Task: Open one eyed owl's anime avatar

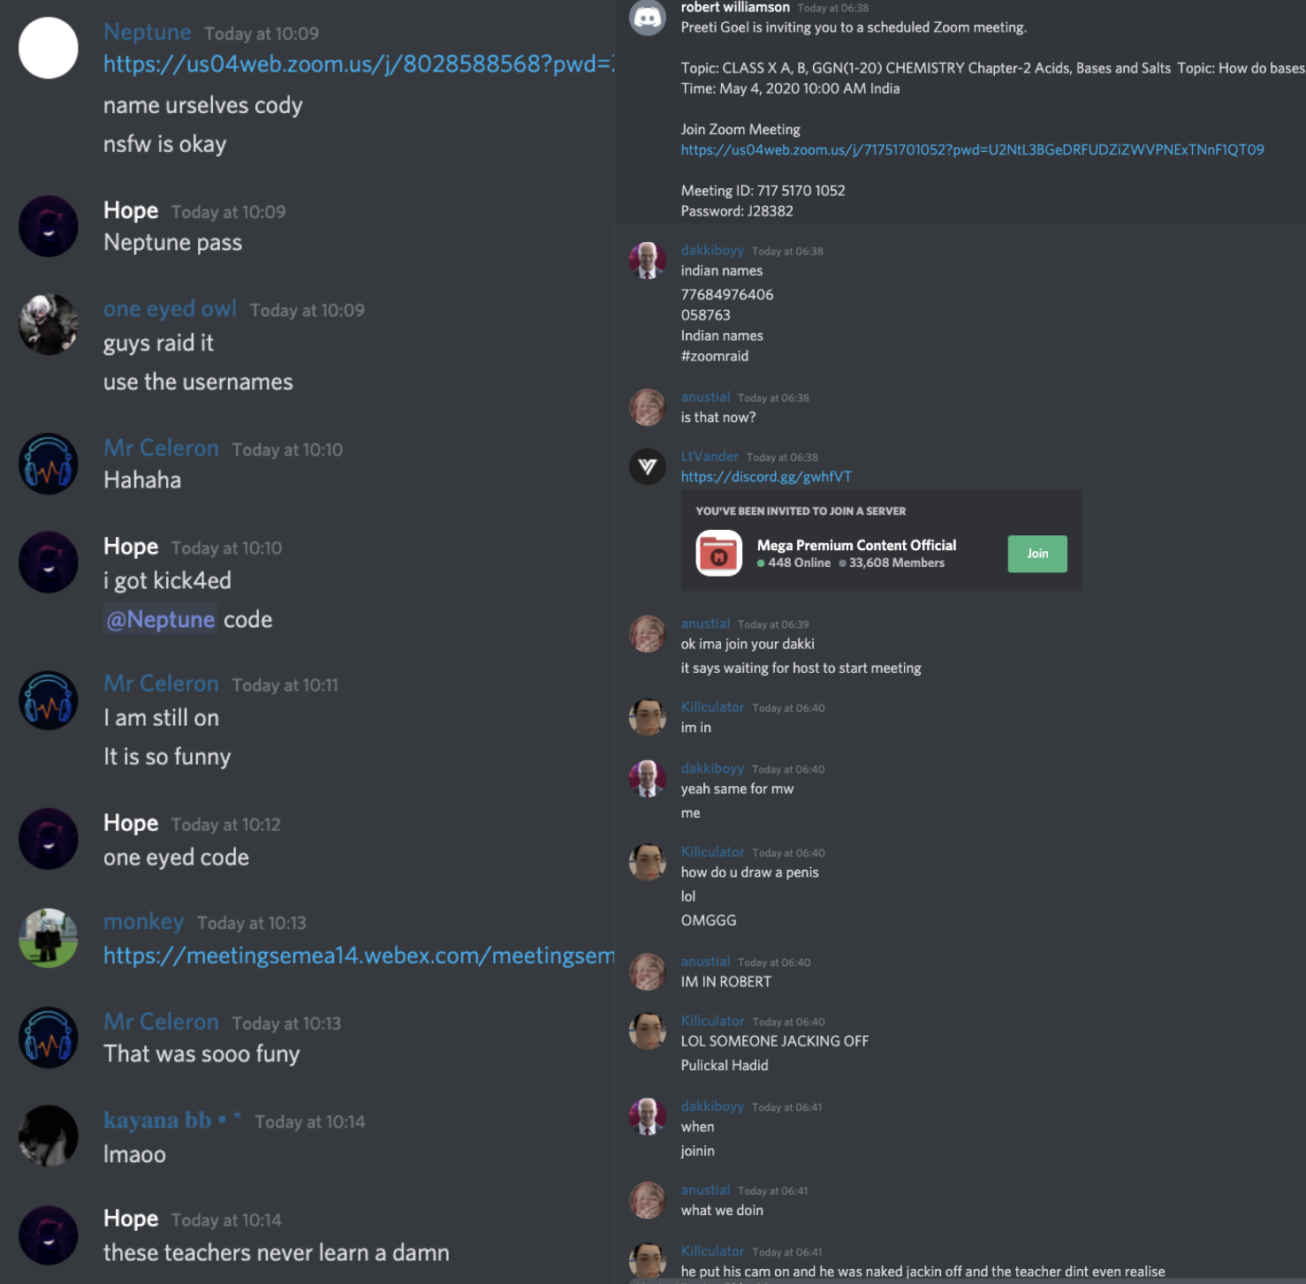Action: point(49,324)
